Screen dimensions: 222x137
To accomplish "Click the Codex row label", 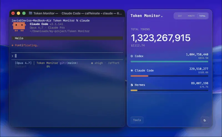I will pos(139,56).
